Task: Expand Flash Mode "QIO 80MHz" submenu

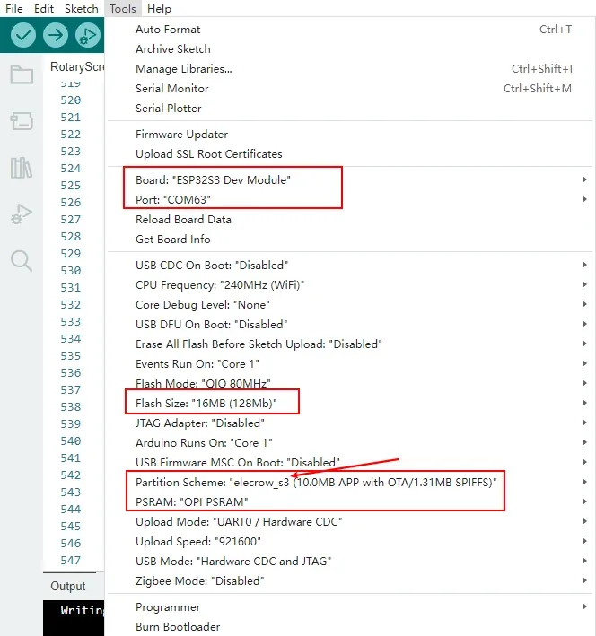Action: tap(350, 383)
